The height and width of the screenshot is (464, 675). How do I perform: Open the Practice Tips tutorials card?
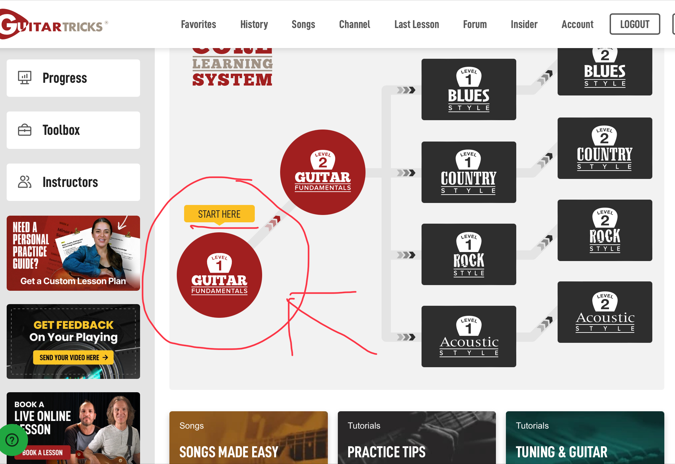(417, 438)
